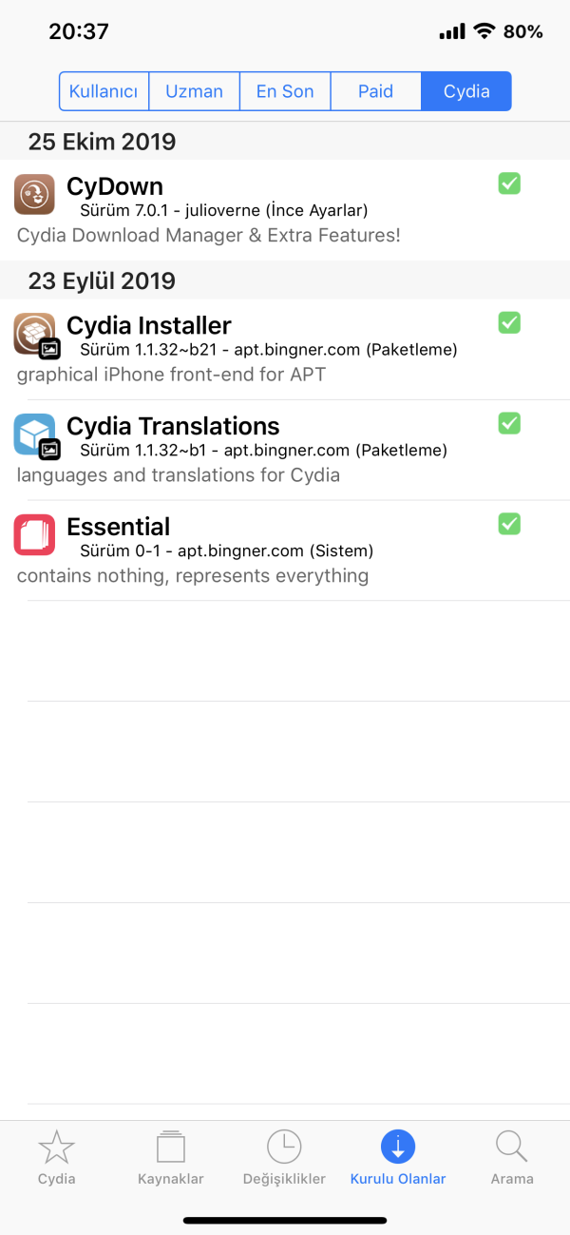Toggle the CyDown green checkmark

click(x=509, y=183)
